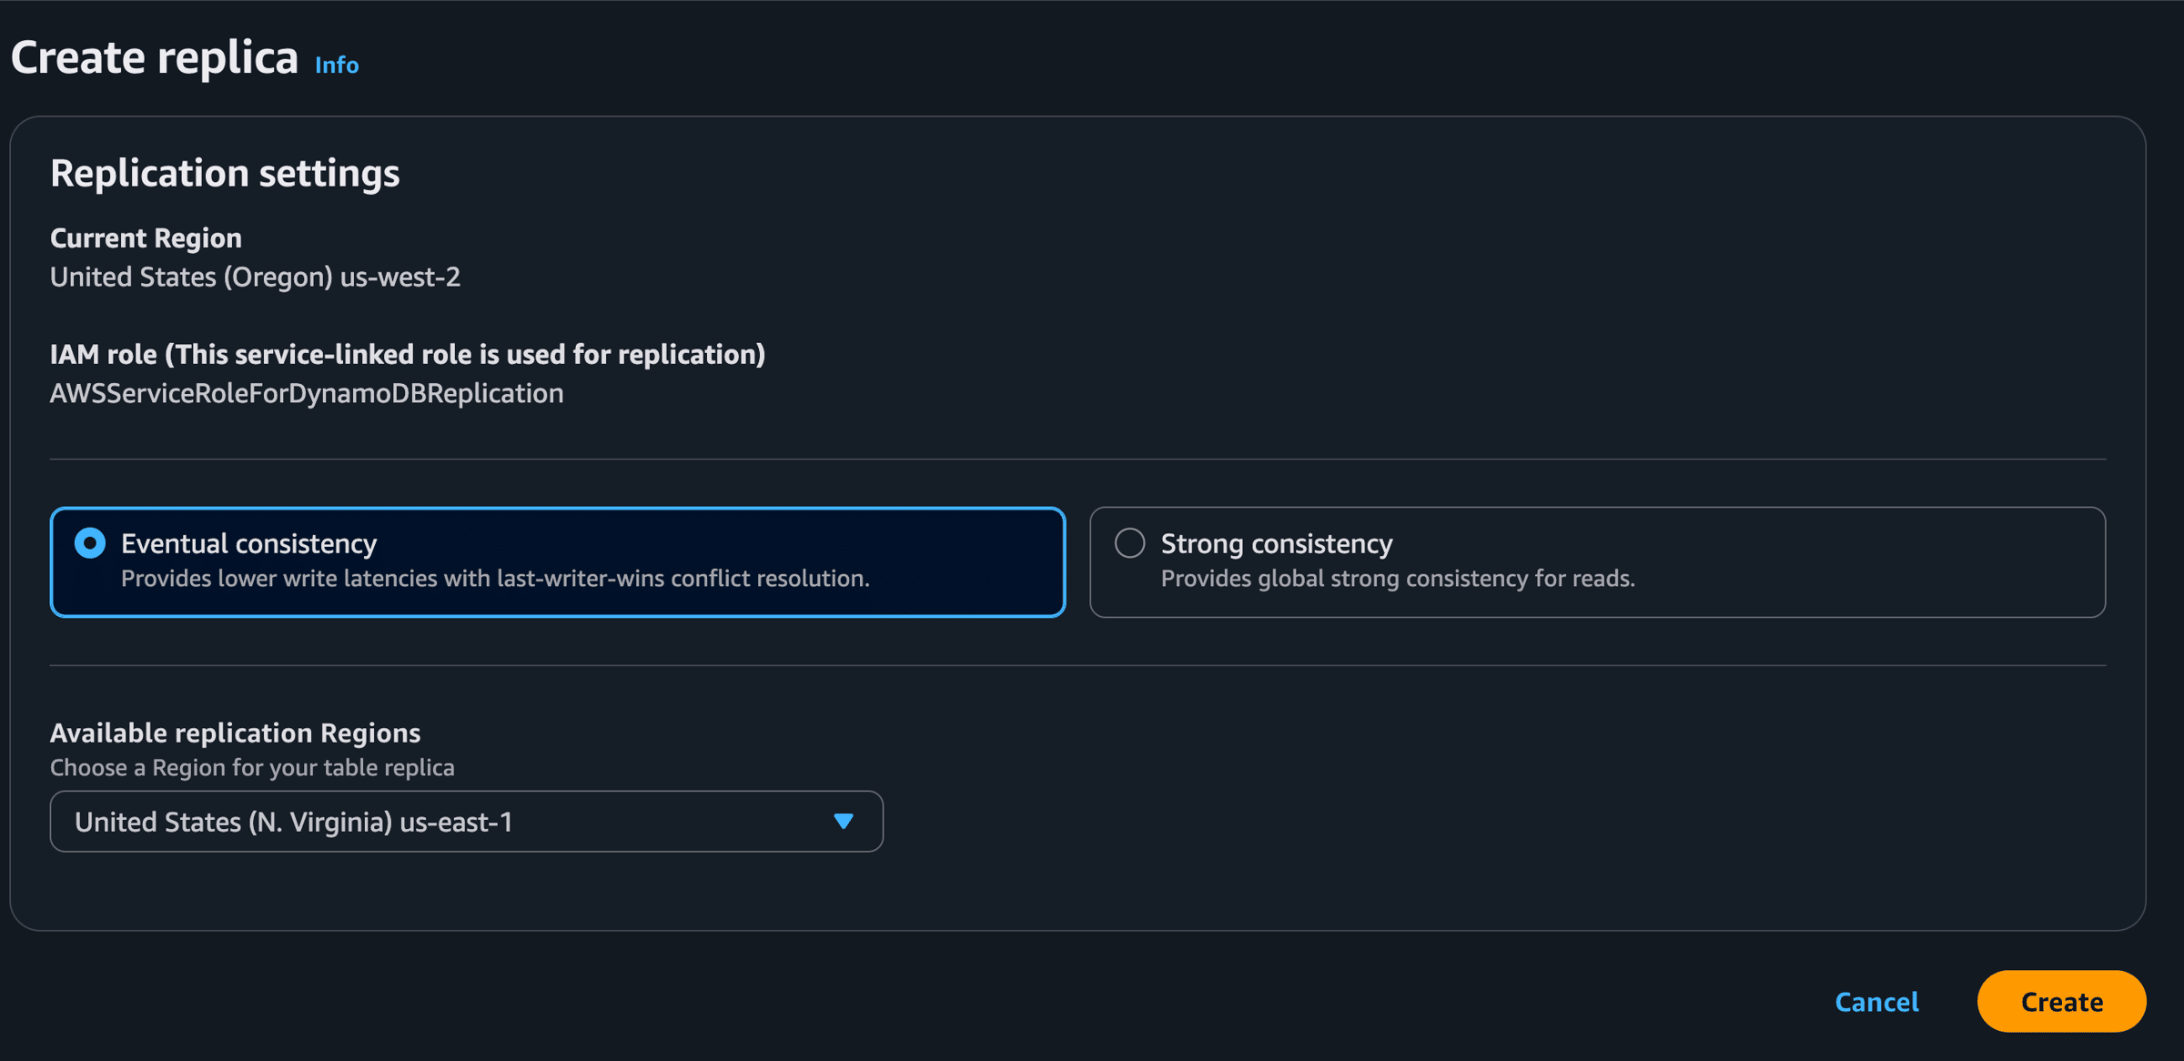
Task: Select the Strong consistency radio button
Action: pyautogui.click(x=1129, y=543)
